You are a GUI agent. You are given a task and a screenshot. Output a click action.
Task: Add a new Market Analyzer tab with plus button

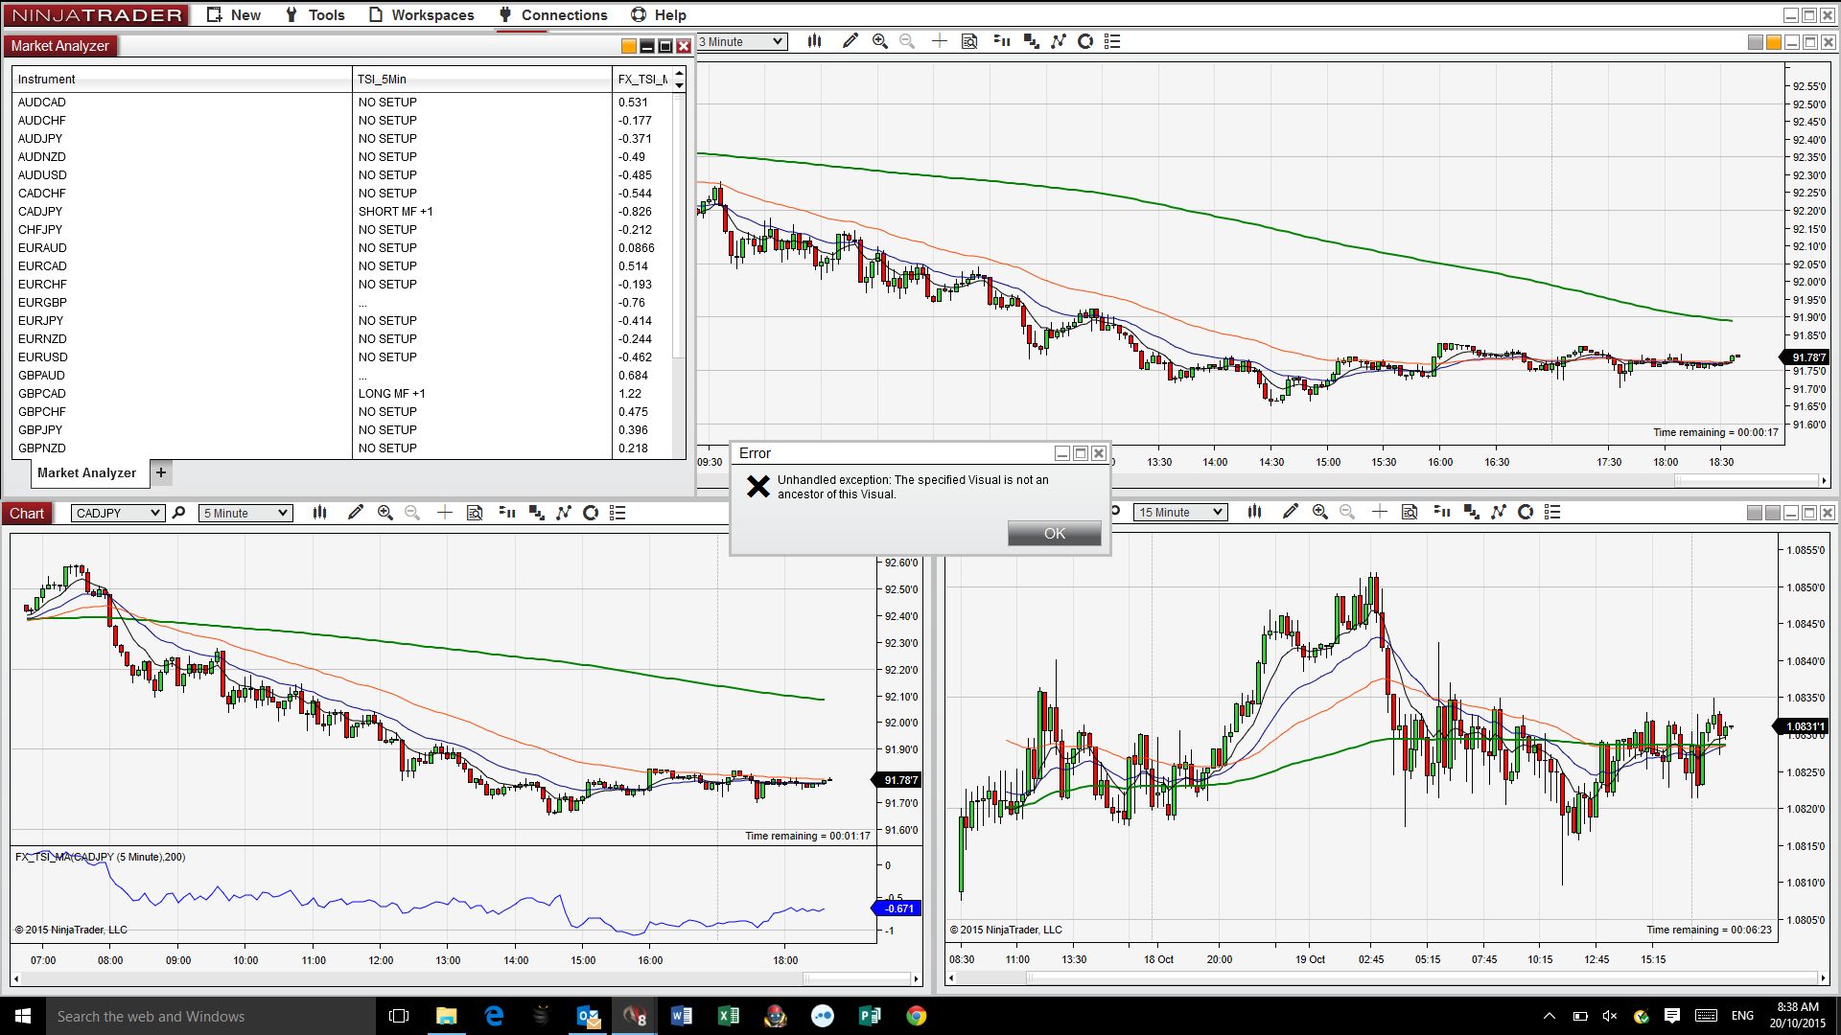[x=161, y=472]
